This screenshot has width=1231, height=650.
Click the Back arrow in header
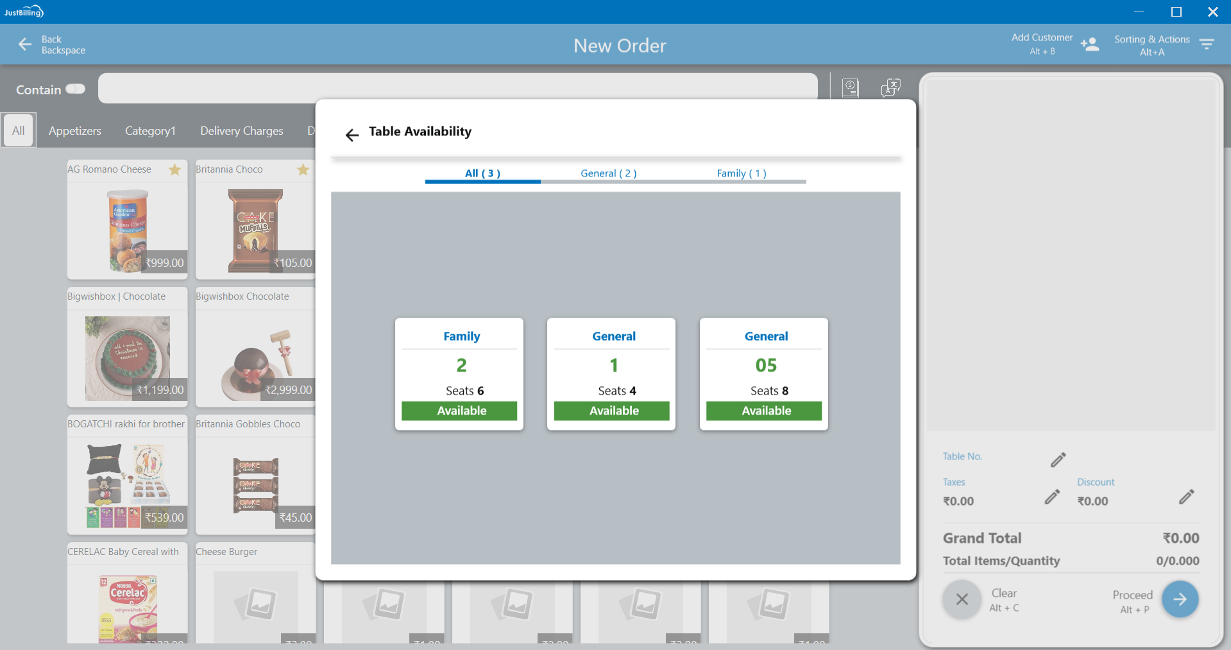click(25, 44)
